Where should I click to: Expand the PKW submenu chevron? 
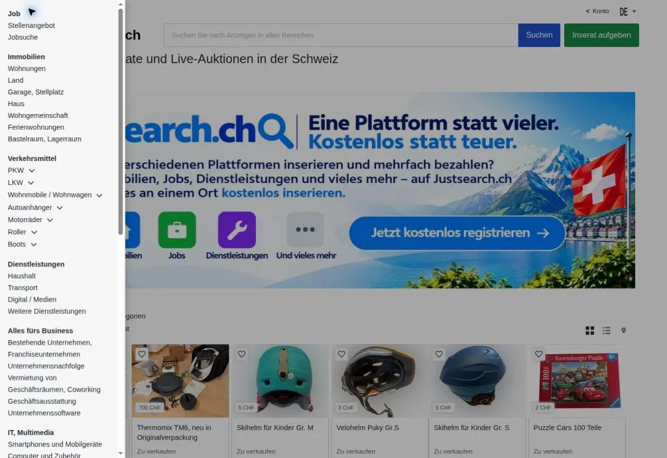[x=31, y=171]
